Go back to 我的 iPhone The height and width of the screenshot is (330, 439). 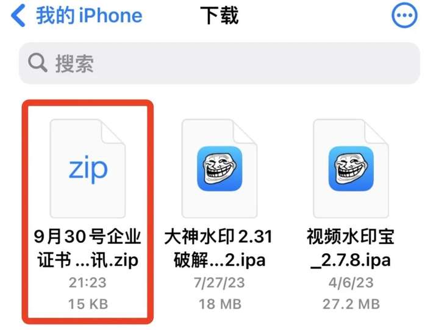click(89, 16)
